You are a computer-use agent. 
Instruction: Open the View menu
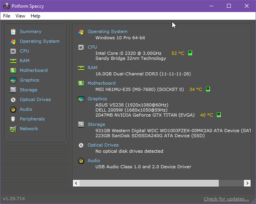click(21, 16)
